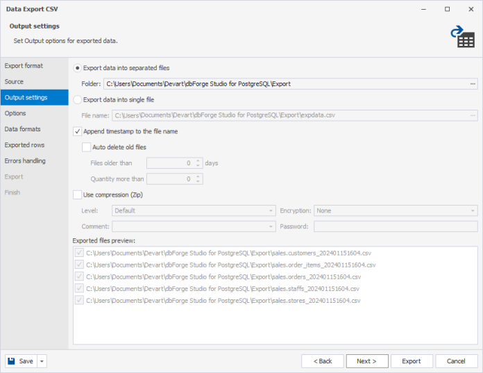The height and width of the screenshot is (373, 483).
Task: Expand the Encryption dropdown
Action: tap(473, 211)
